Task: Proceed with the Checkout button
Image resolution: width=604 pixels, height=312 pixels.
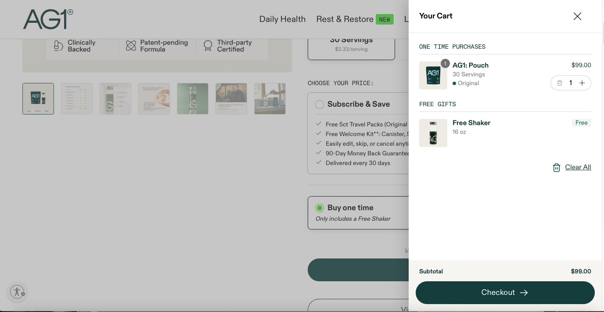Action: [x=505, y=293]
